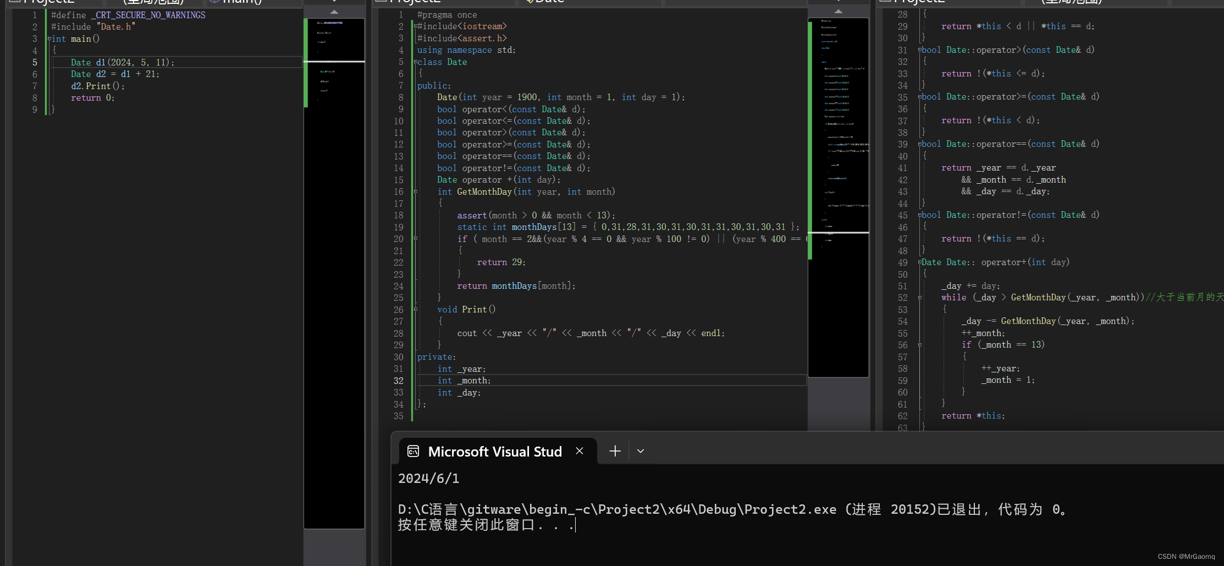This screenshot has width=1224, height=566.
Task: Click scroll-up arrow of the main file editor
Action: point(334,12)
